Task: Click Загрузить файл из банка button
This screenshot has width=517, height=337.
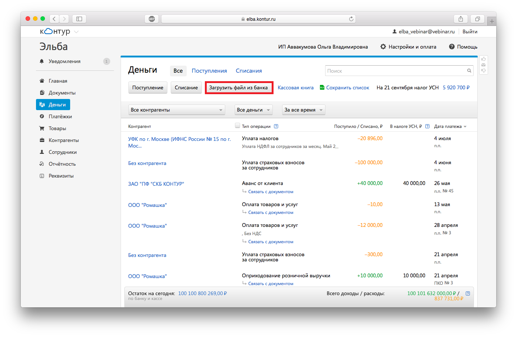Action: pyautogui.click(x=239, y=87)
